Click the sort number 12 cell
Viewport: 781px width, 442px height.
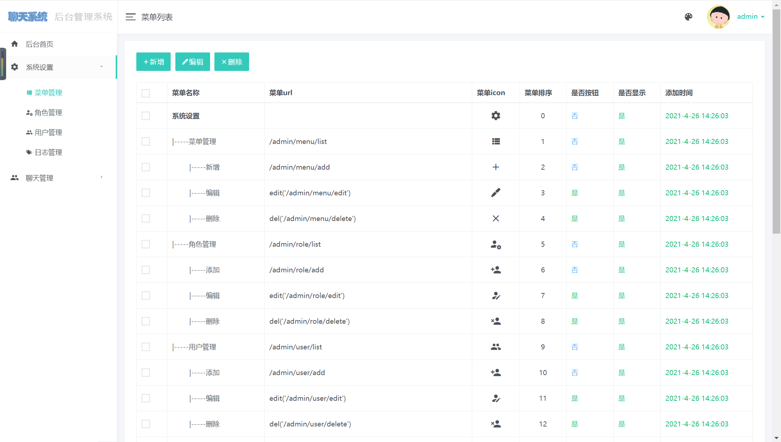coord(543,424)
